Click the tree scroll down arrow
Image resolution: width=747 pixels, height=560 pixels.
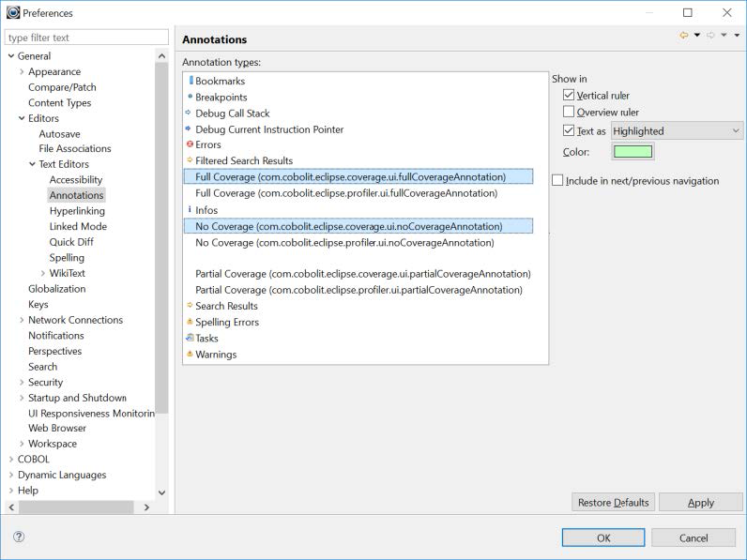click(162, 492)
